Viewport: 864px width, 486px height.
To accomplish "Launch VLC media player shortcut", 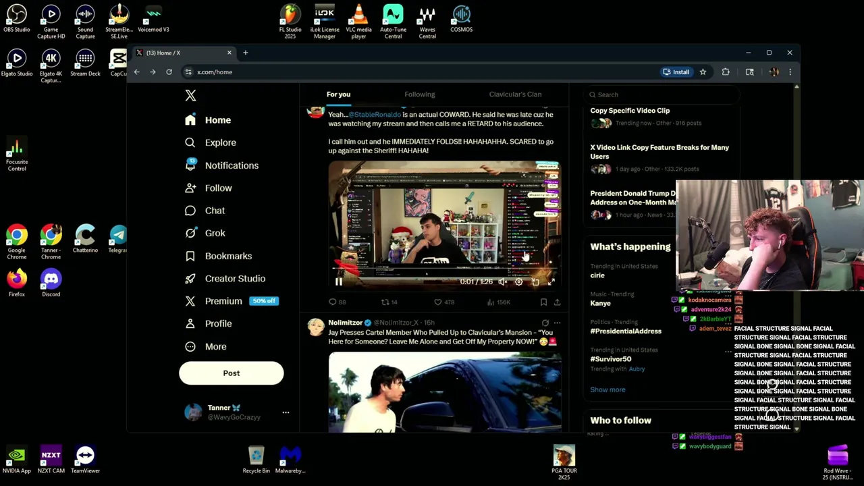I will pos(358,22).
